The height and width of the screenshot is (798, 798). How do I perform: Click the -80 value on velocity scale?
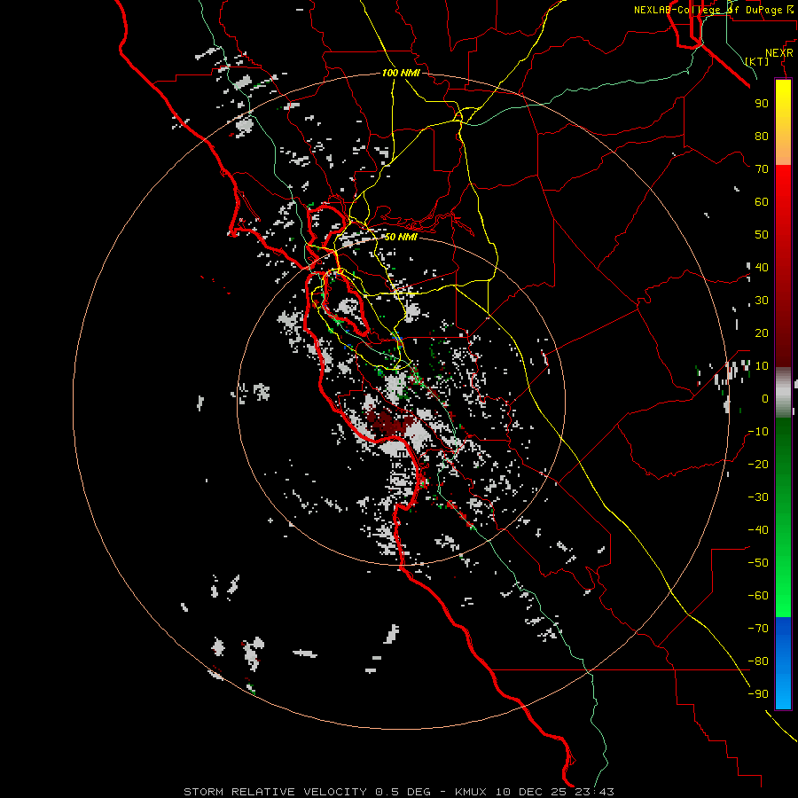pos(758,661)
